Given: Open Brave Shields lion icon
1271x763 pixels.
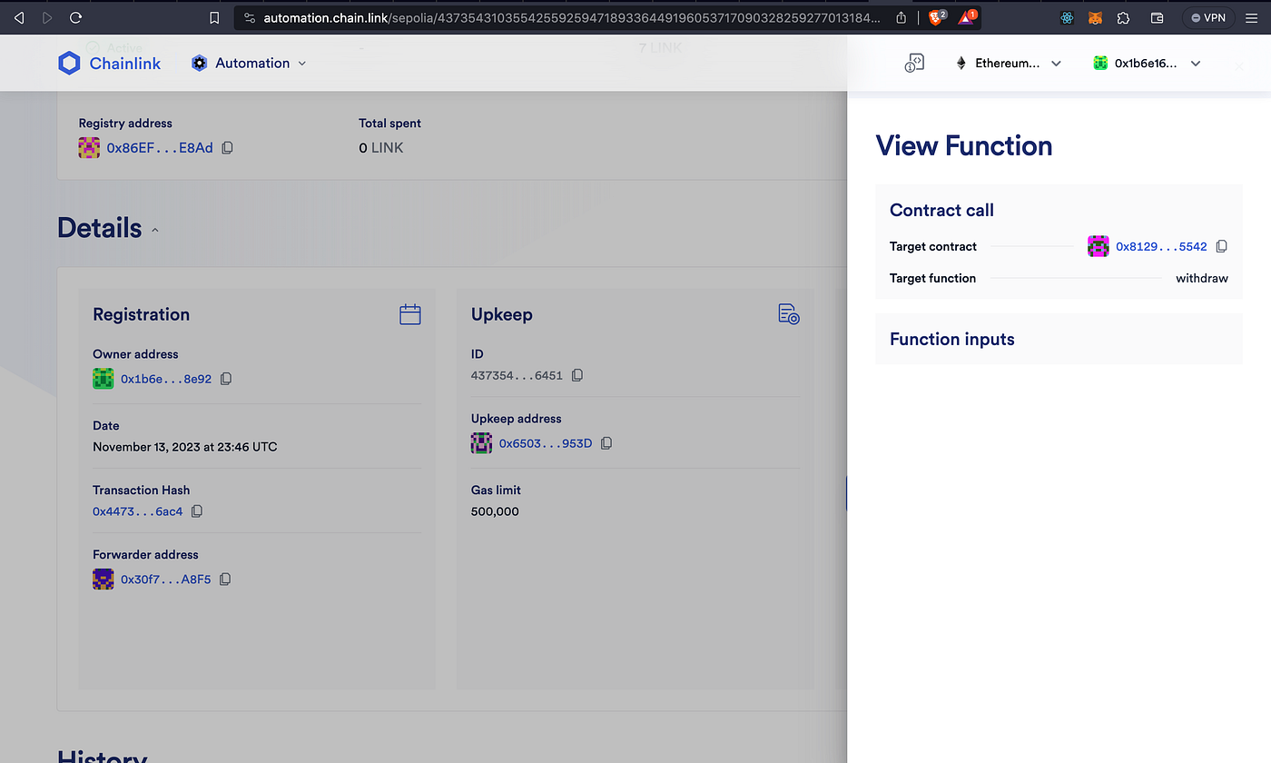Looking at the screenshot, I should (936, 17).
